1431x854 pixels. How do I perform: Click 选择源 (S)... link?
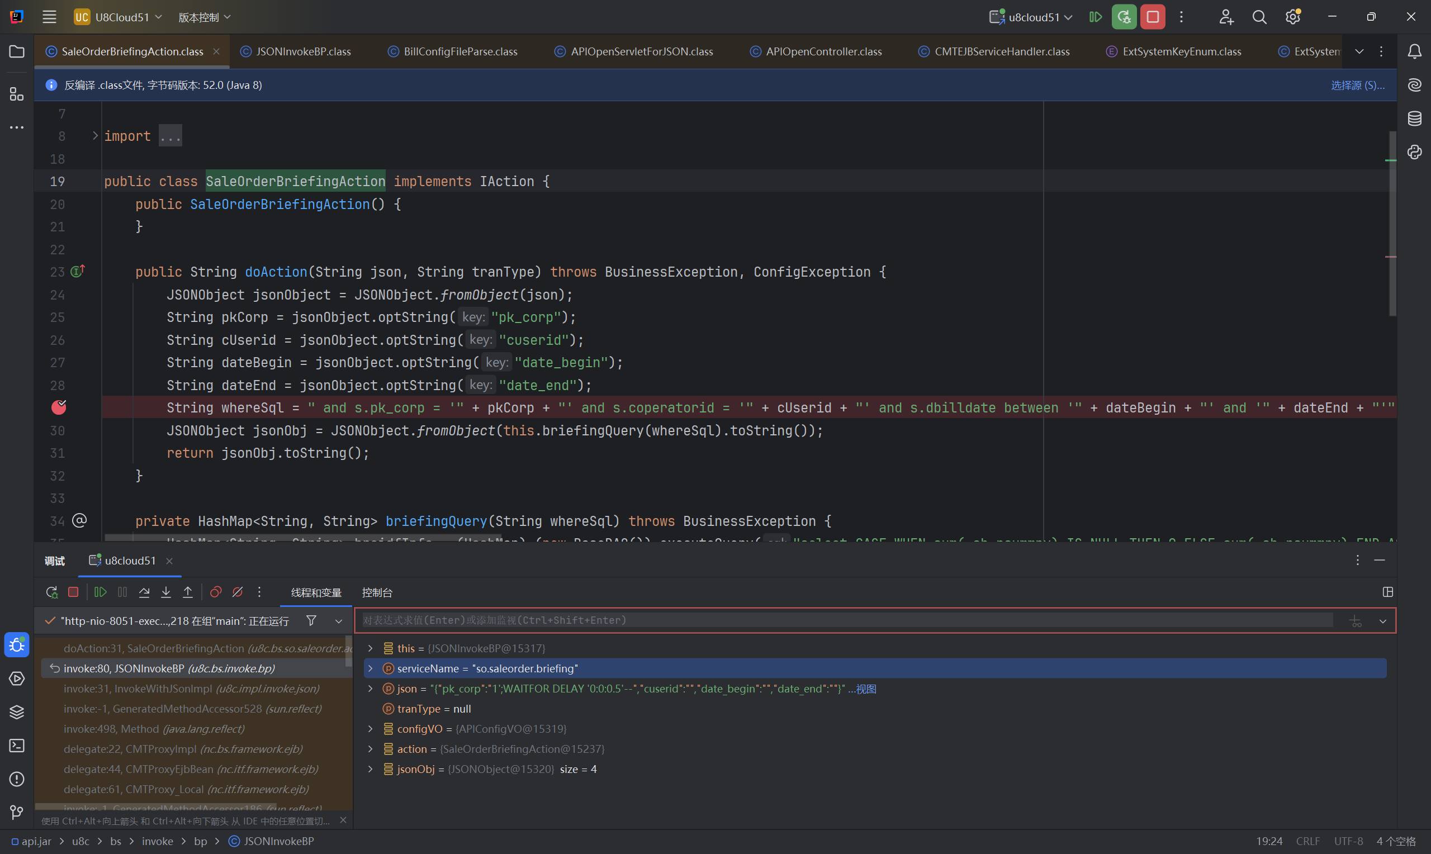click(1357, 85)
